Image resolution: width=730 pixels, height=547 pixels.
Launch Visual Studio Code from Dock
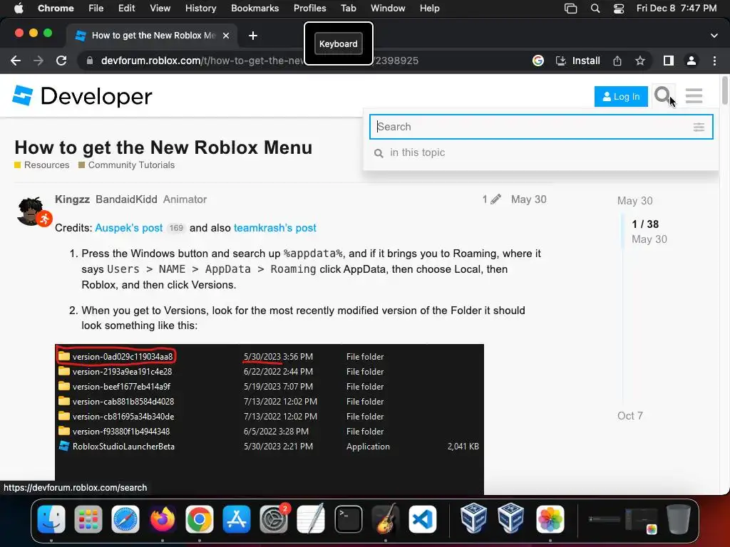coord(422,519)
